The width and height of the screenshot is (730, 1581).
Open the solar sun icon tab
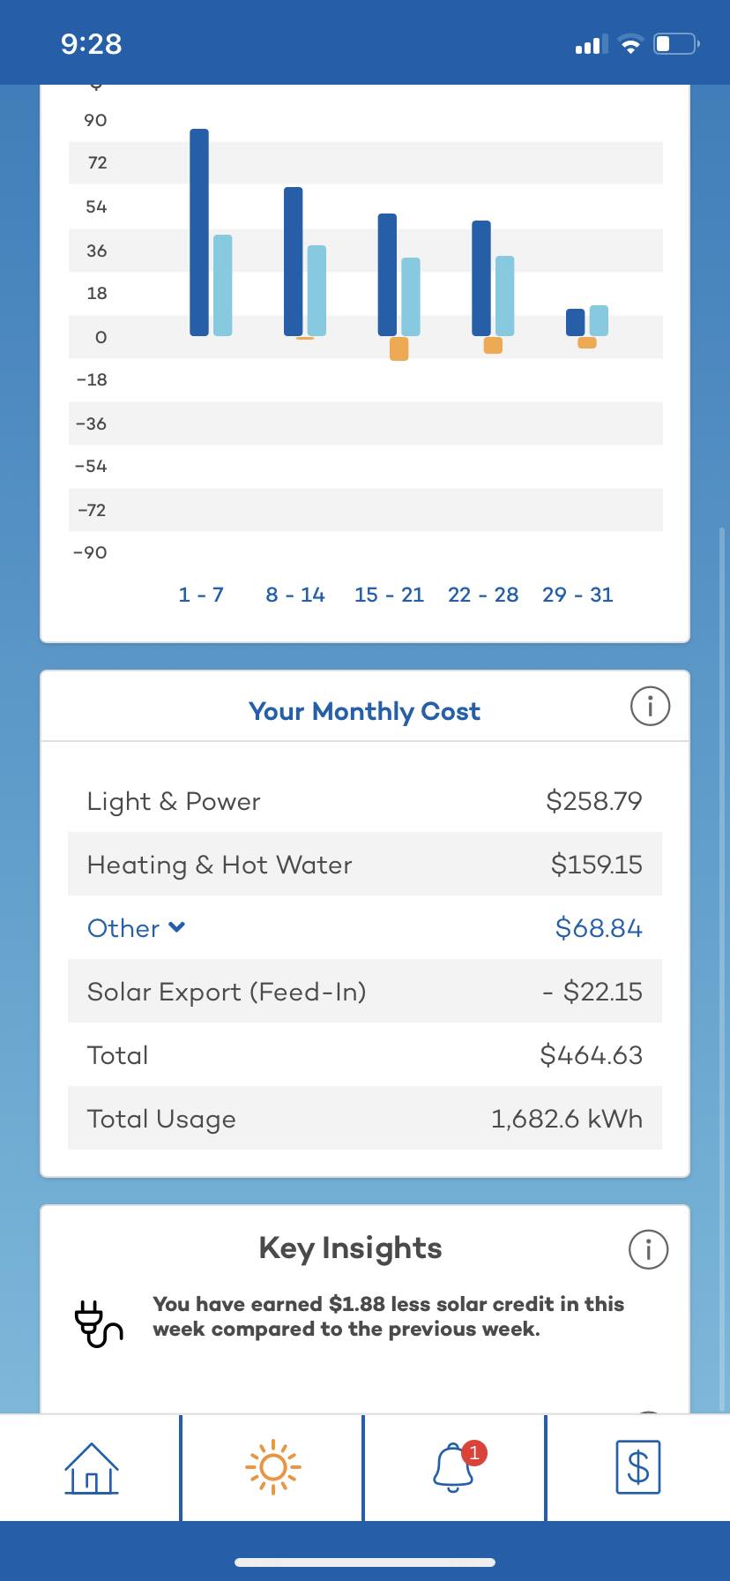[272, 1468]
